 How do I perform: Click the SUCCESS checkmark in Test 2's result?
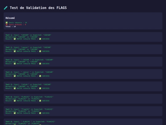point(40,51)
